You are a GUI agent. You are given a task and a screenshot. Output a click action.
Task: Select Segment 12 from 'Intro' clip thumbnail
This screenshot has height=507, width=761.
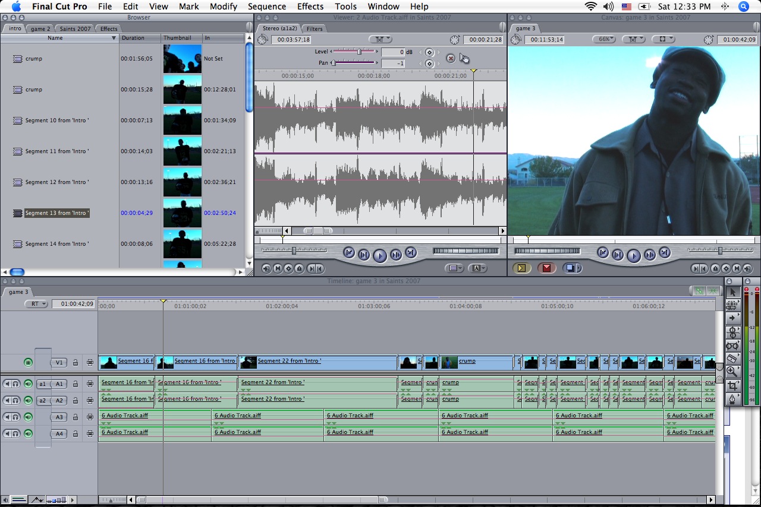pyautogui.click(x=183, y=182)
